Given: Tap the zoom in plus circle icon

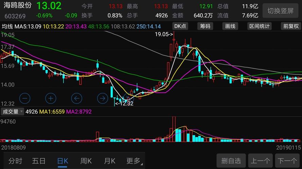Looking at the screenshot, I should (51, 98).
